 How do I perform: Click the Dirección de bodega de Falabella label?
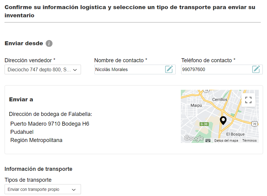pyautogui.click(x=51, y=114)
